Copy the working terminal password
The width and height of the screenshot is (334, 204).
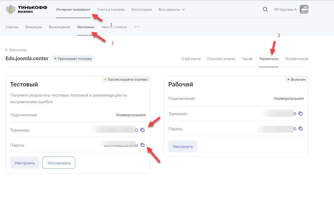[x=301, y=129]
